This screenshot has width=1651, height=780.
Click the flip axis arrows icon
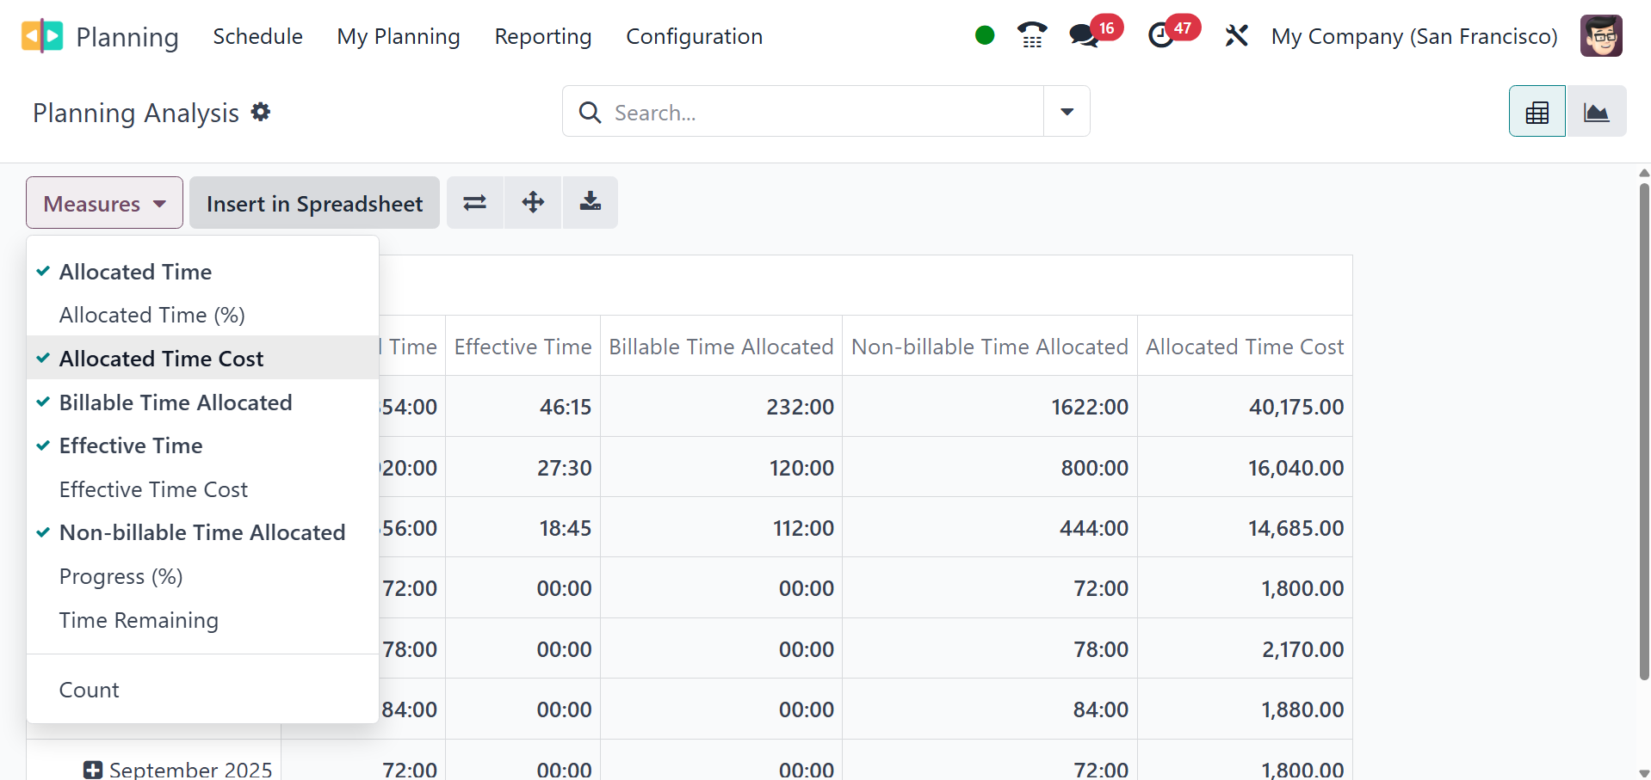[475, 203]
